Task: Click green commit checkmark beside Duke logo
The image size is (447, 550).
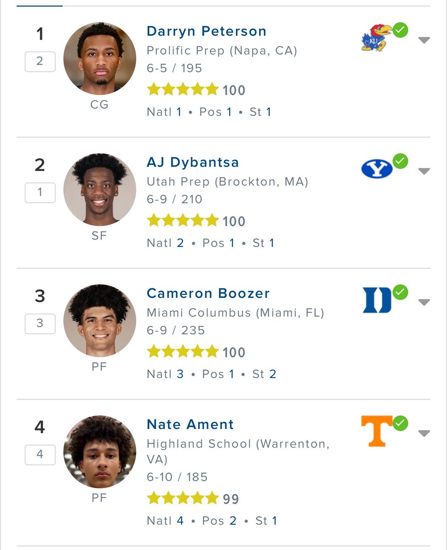Action: (x=400, y=292)
